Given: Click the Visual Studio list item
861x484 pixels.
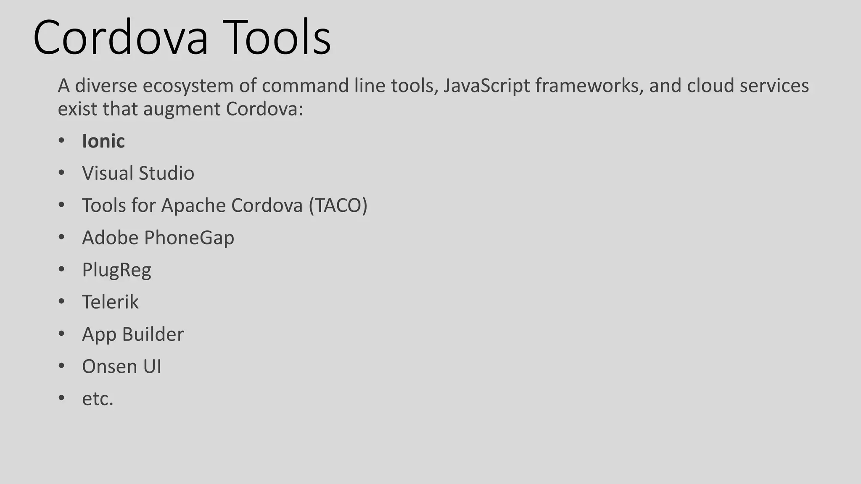Looking at the screenshot, I should coord(138,173).
